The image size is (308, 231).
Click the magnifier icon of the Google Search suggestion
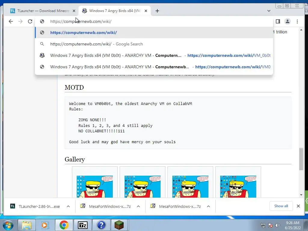pyautogui.click(x=42, y=44)
